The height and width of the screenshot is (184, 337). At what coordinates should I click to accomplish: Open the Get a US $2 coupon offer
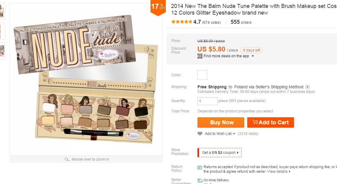(x=220, y=153)
